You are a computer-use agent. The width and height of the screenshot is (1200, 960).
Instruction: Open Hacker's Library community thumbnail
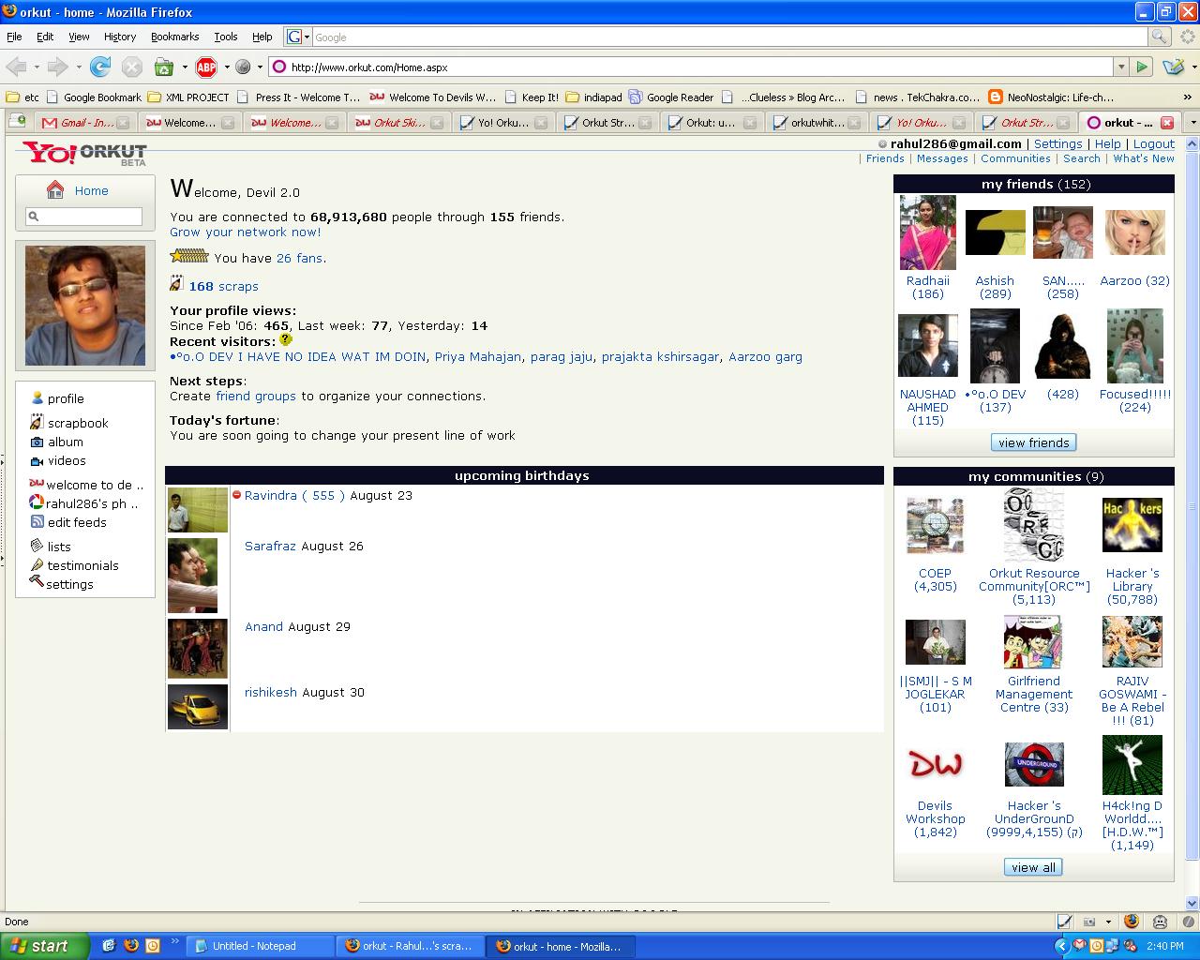pos(1132,525)
